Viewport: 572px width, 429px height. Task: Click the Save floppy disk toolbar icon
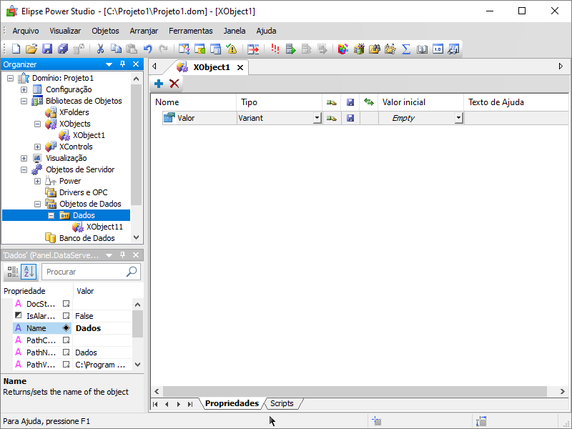click(47, 49)
